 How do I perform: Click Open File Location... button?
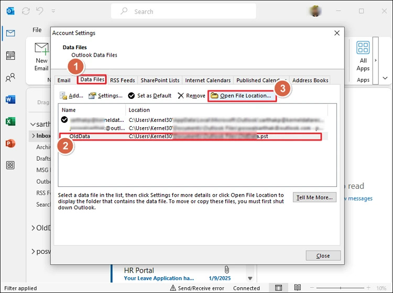[x=242, y=96]
